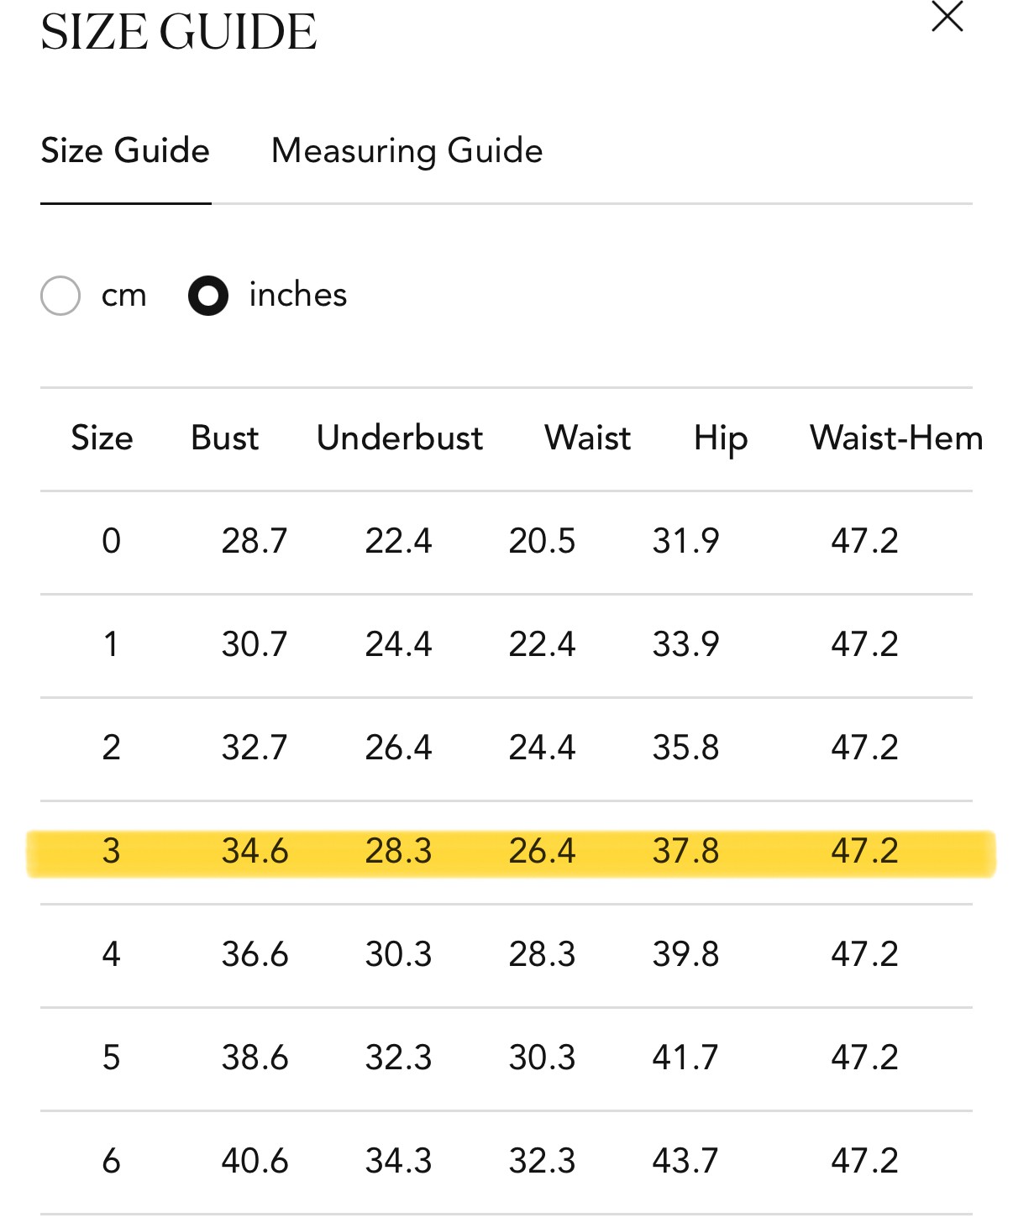
Task: Select the cm radio button
Action: pos(60,296)
